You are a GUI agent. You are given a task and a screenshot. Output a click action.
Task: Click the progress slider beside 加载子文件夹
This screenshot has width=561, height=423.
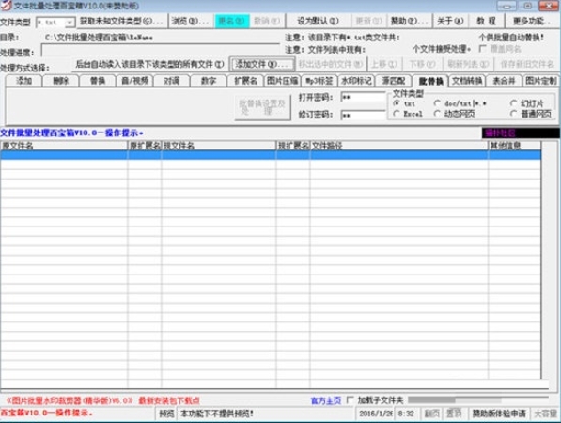click(x=478, y=399)
